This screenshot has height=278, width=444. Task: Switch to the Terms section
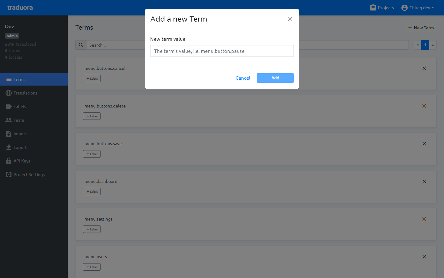pyautogui.click(x=18, y=79)
